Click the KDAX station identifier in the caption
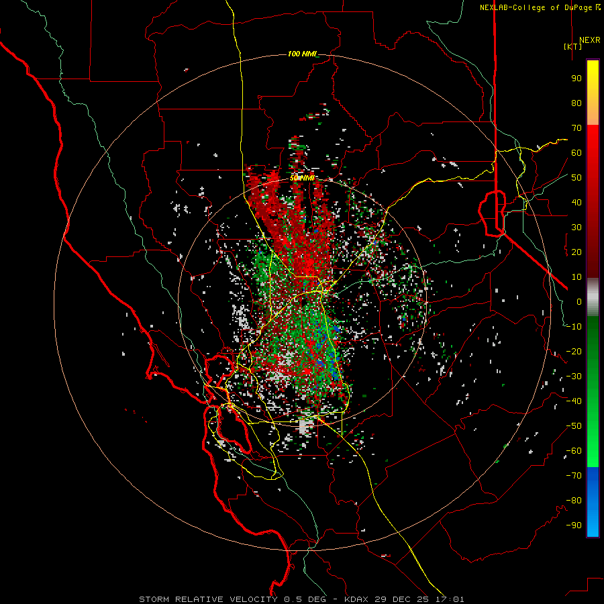 point(356,599)
